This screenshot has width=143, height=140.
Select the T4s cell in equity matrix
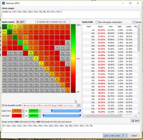pyautogui.click(x=57, y=48)
